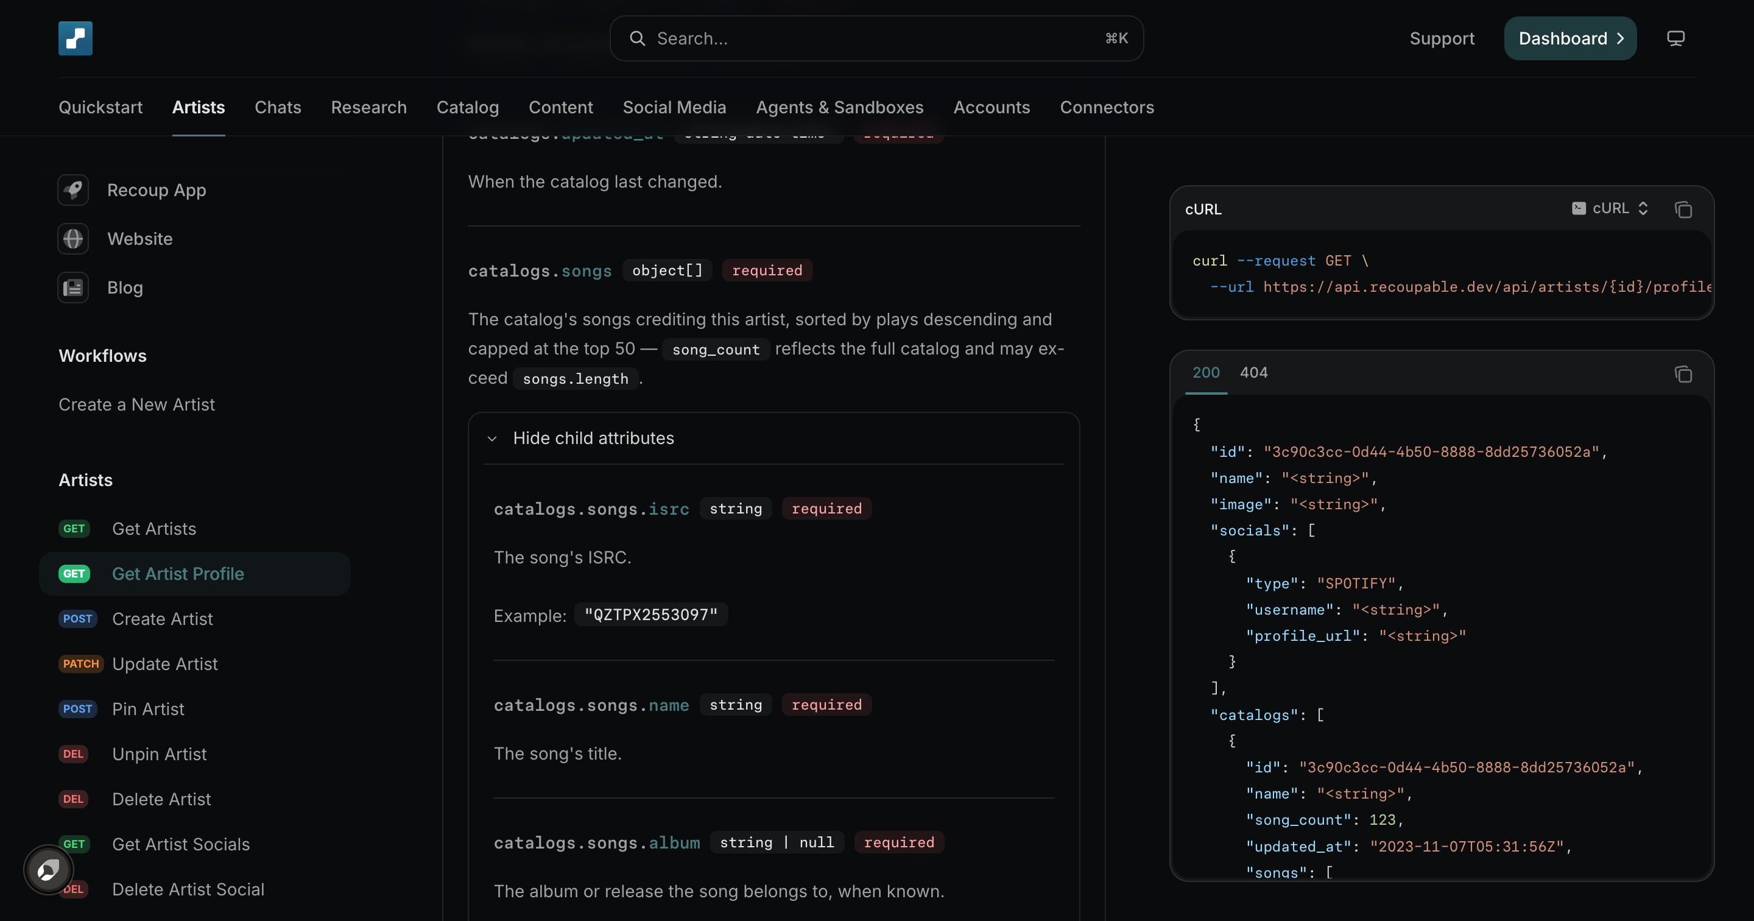The image size is (1754, 921).
Task: Click the PATCH badge for Update Artist
Action: (x=81, y=663)
